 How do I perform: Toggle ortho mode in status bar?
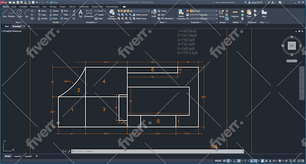[235, 161]
